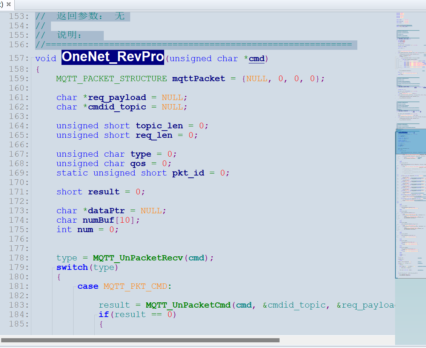
Task: Click the MQTT_UnPacketCmd function call
Action: click(x=188, y=305)
